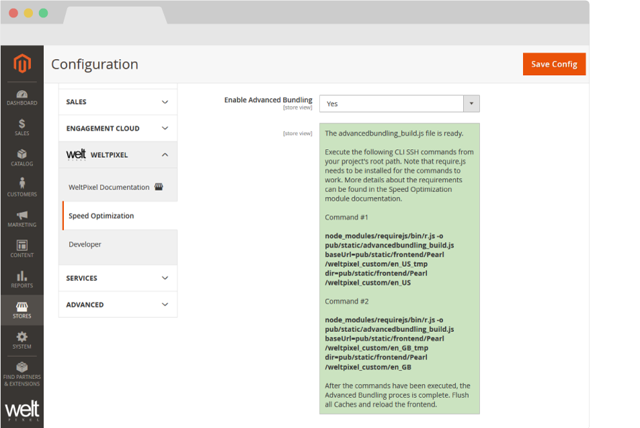This screenshot has width=640, height=428.
Task: Open Find Partners & Extensions icon
Action: click(x=22, y=374)
